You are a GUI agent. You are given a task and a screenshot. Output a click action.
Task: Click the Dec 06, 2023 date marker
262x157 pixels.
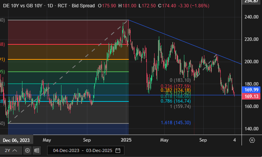click(15, 140)
